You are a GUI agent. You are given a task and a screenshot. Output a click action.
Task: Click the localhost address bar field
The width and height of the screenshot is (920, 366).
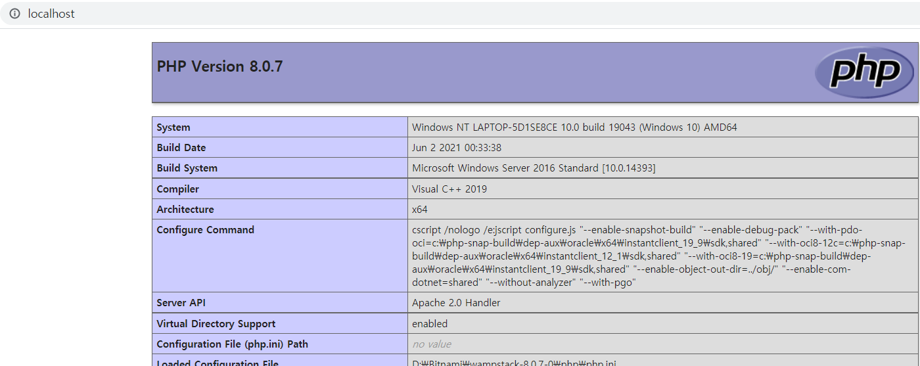click(x=460, y=14)
